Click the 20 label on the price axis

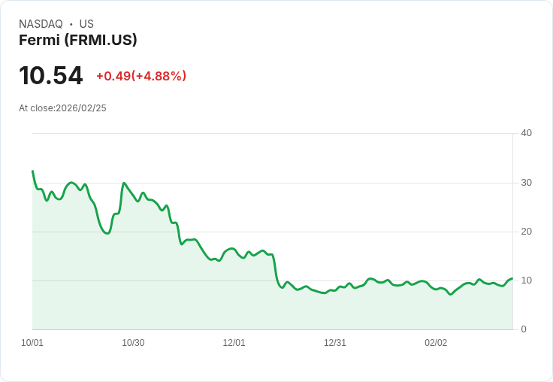click(526, 232)
